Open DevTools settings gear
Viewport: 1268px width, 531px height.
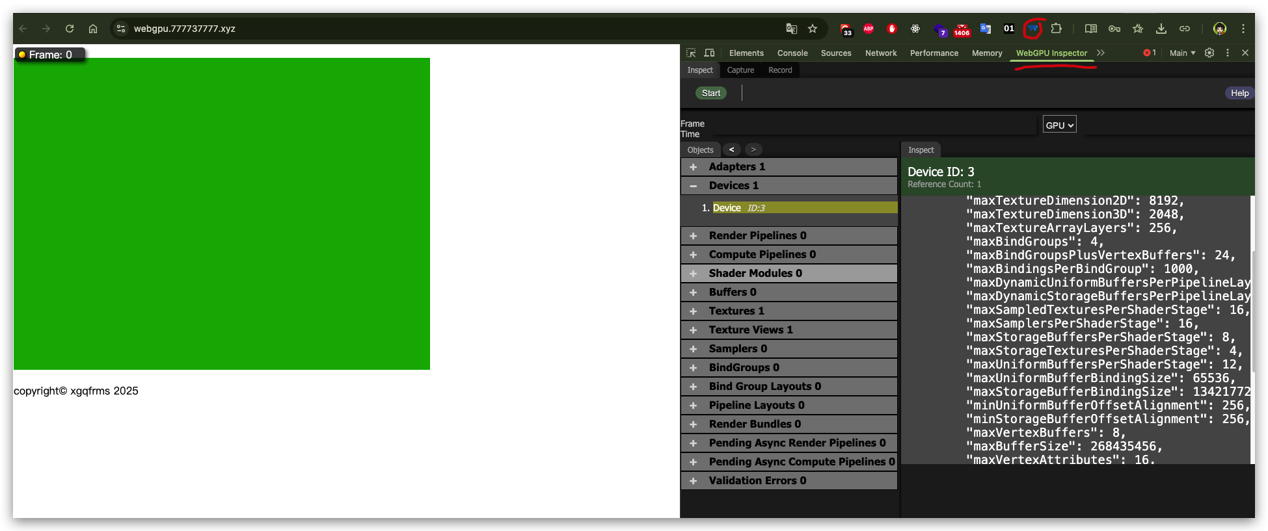coord(1209,53)
